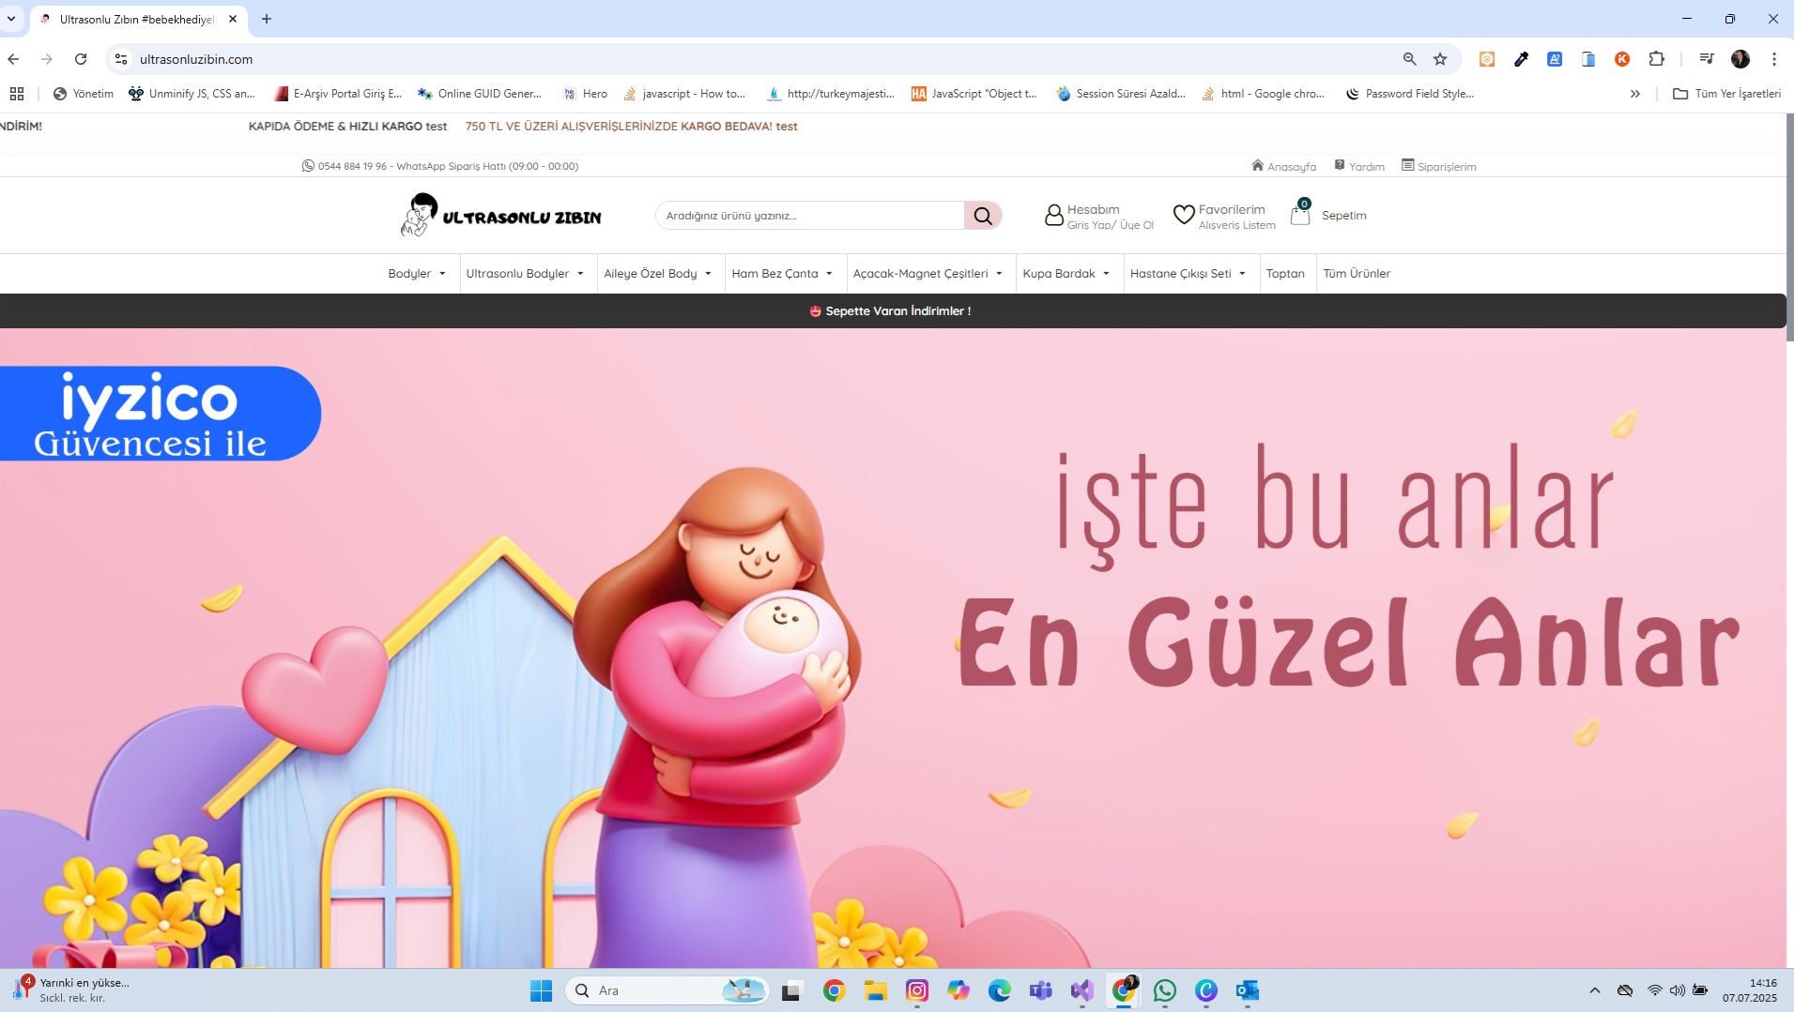Screen dimensions: 1794x1012
Task: Open the Sepetim shopping bag icon
Action: 1300,215
